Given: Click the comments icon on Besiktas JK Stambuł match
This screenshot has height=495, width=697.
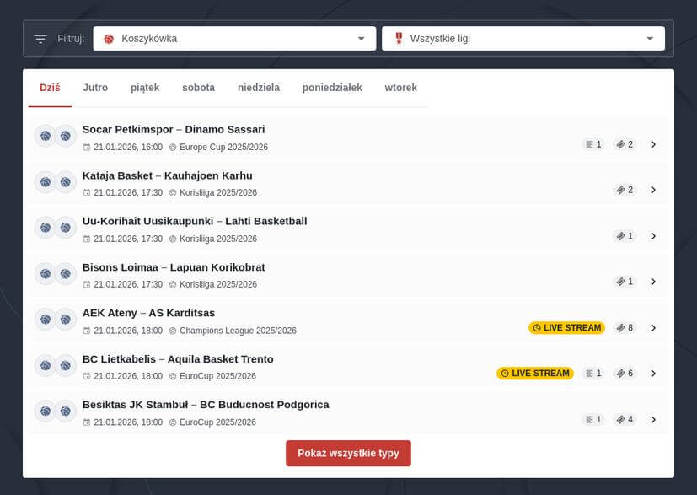Looking at the screenshot, I should pos(591,418).
